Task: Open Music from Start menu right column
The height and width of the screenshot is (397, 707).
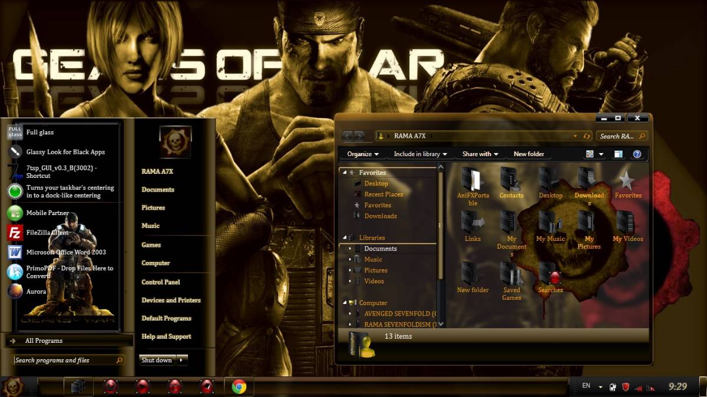Action: point(150,226)
